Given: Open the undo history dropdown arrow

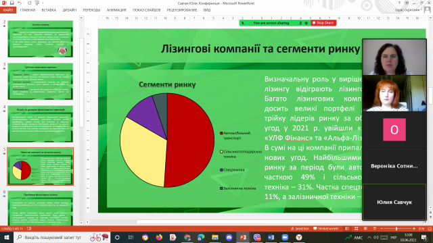Looking at the screenshot, I should click(24, 3).
